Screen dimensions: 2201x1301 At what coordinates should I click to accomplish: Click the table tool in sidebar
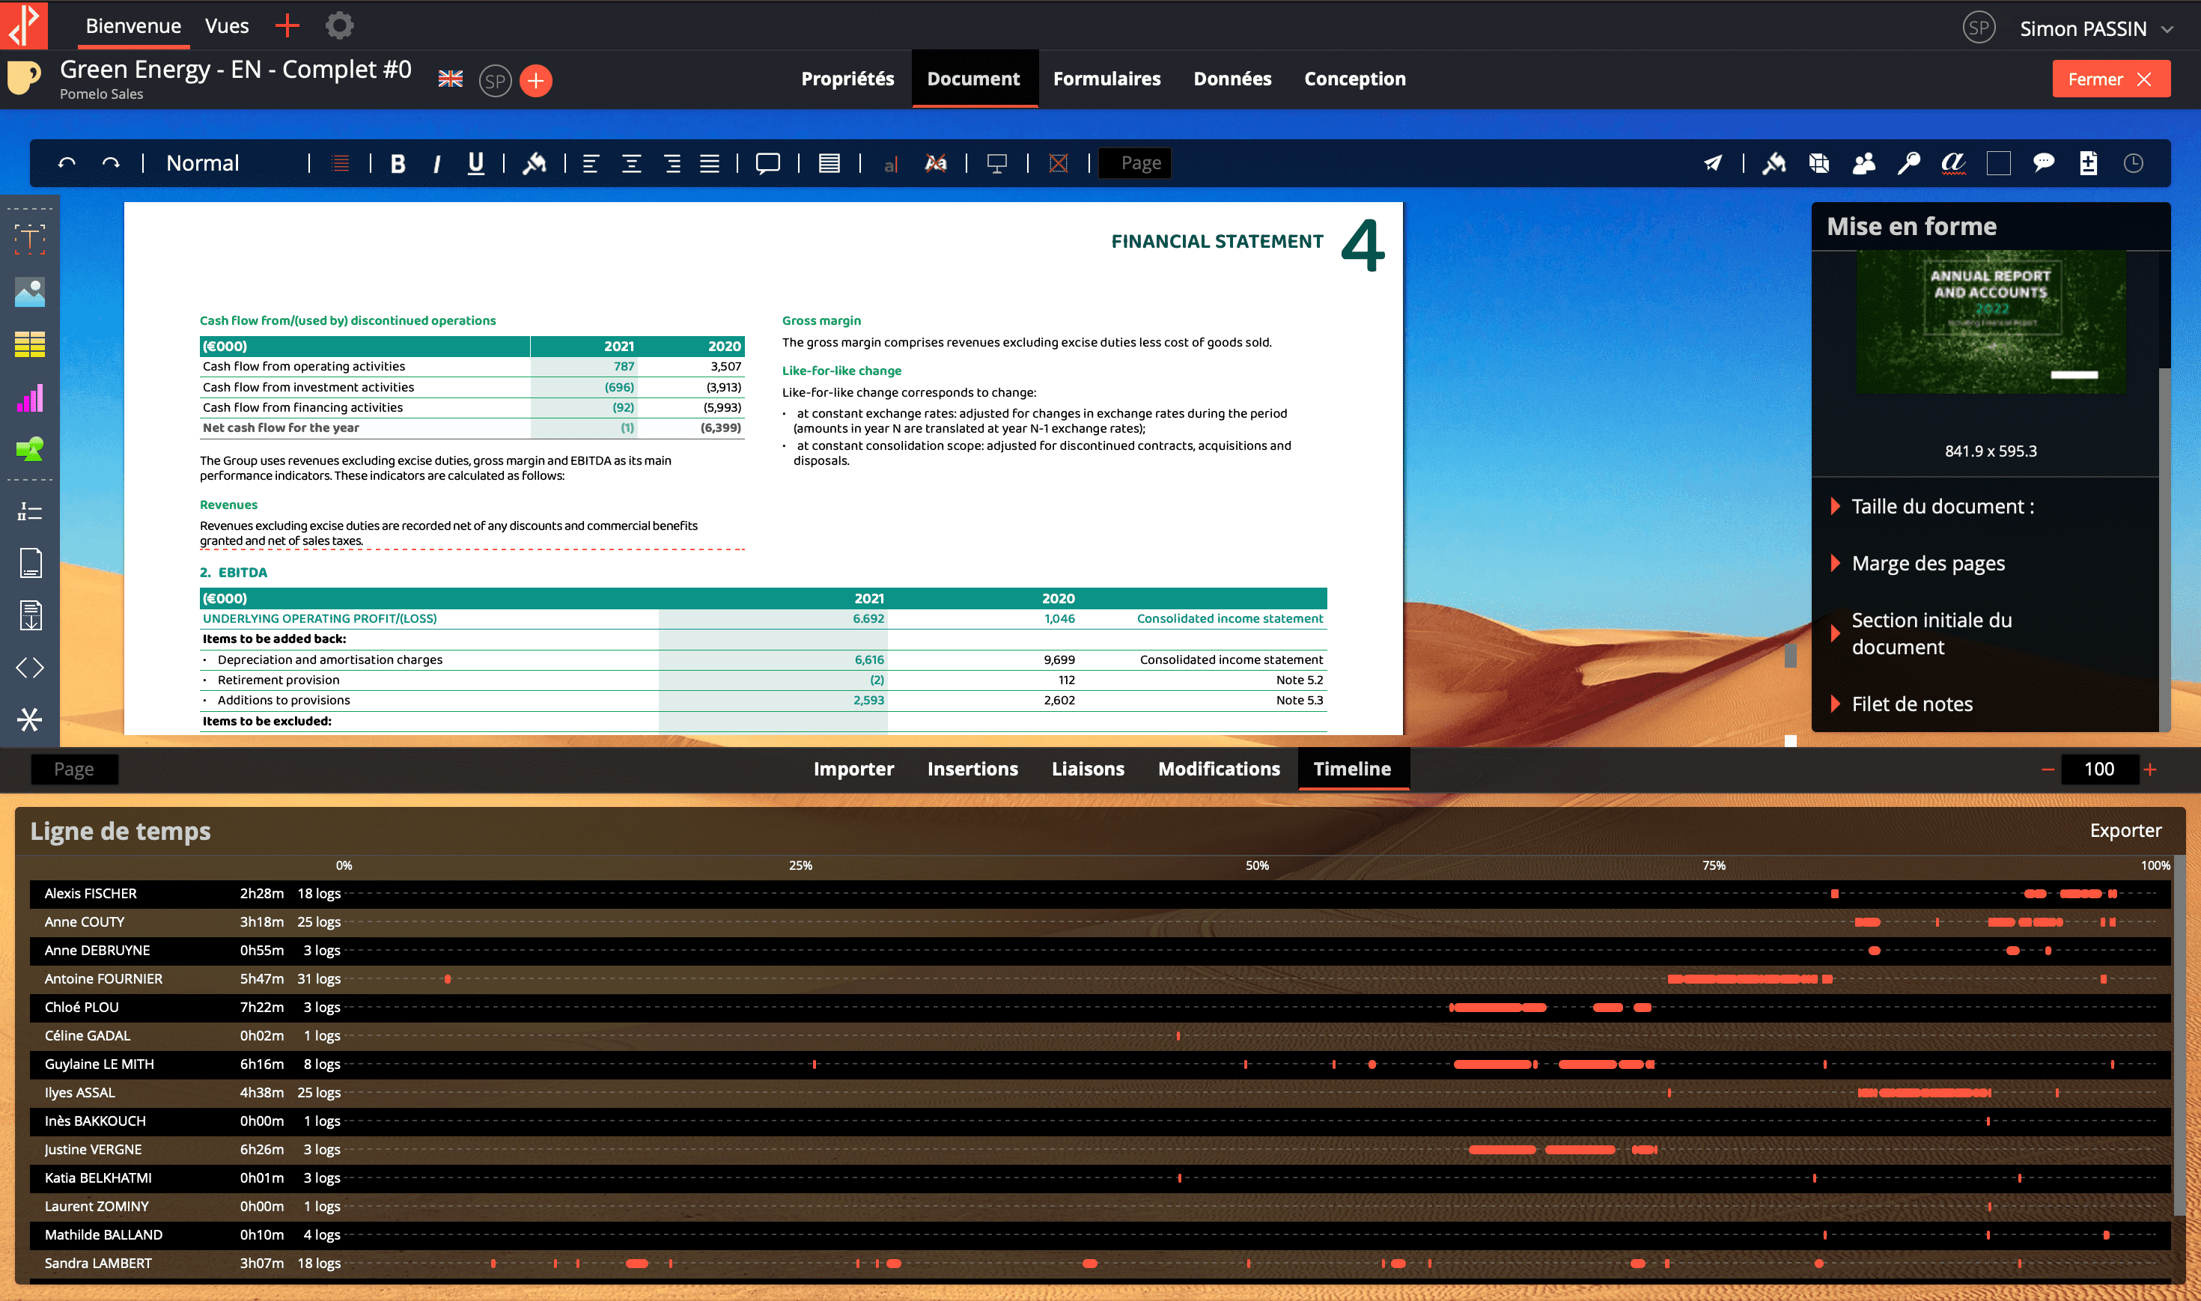[30, 344]
